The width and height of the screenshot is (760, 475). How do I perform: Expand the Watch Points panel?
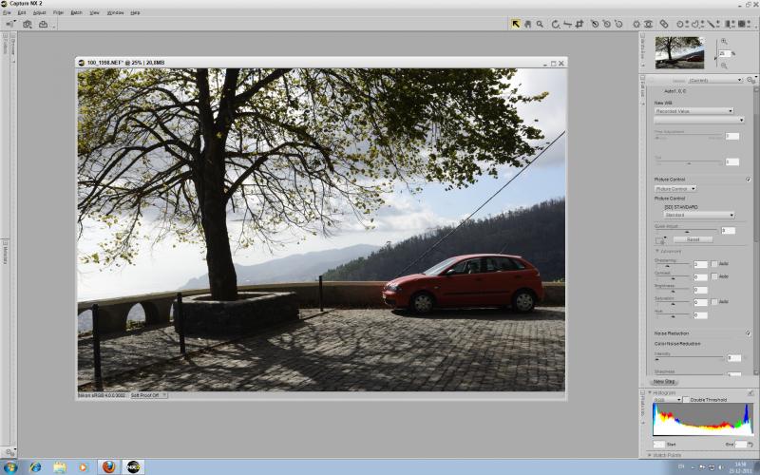point(650,455)
